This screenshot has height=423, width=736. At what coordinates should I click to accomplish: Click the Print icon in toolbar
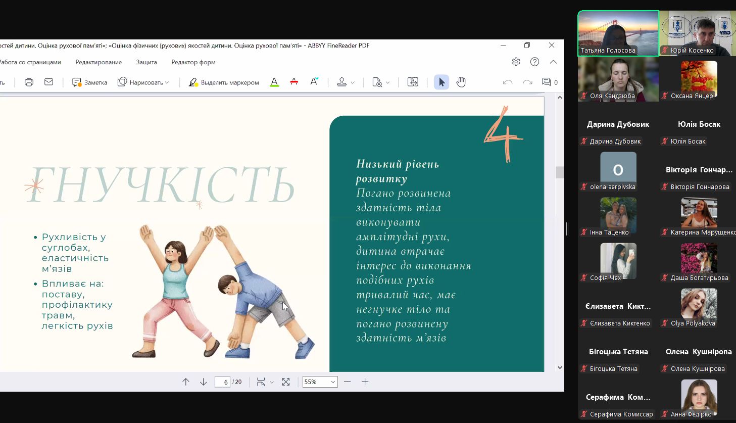(29, 82)
